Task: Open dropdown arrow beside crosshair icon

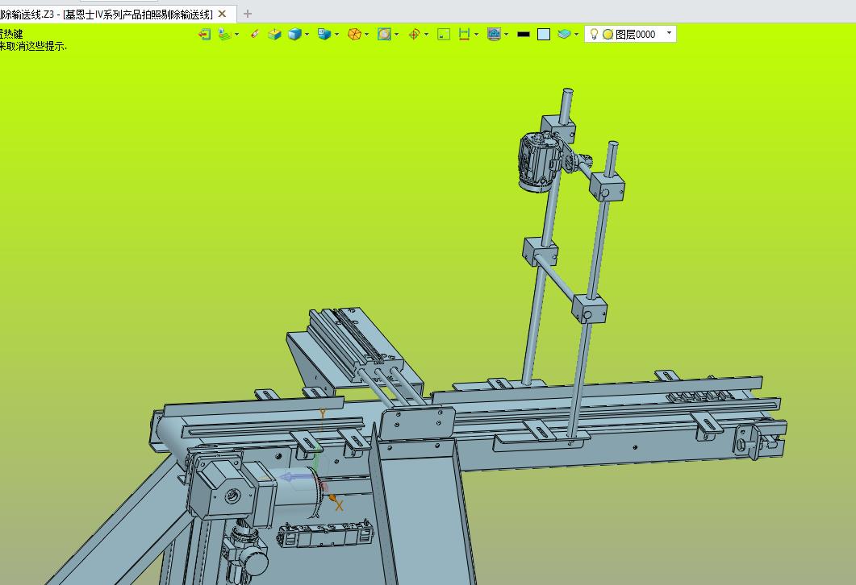Action: click(x=426, y=35)
